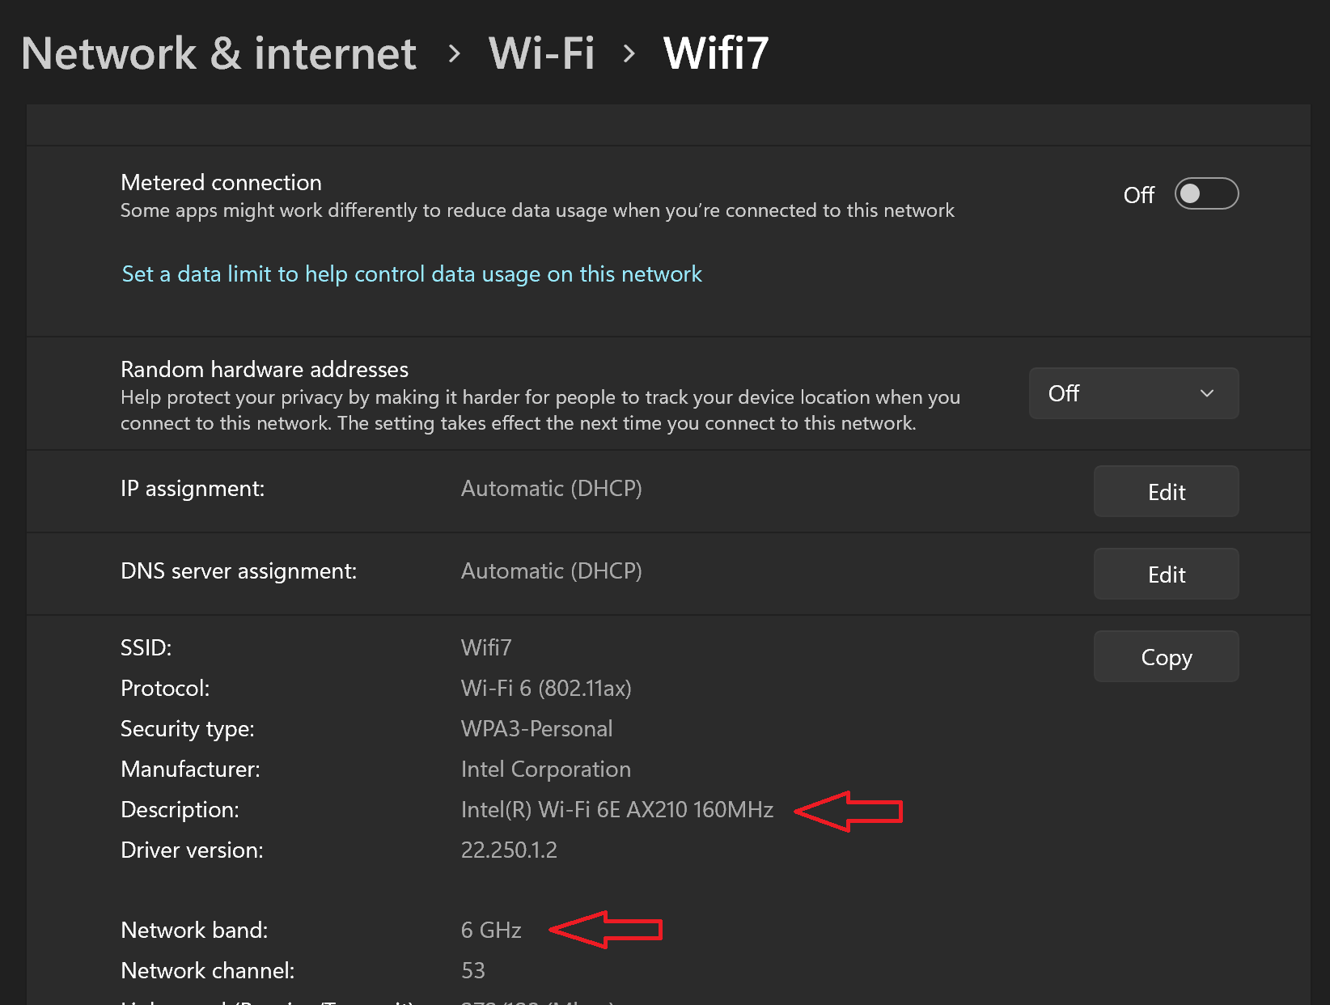The height and width of the screenshot is (1005, 1330).
Task: Click the Security type label
Action: [188, 729]
